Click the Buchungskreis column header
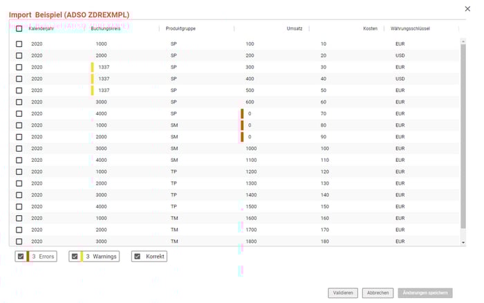This screenshot has height=303, width=484. pos(106,28)
